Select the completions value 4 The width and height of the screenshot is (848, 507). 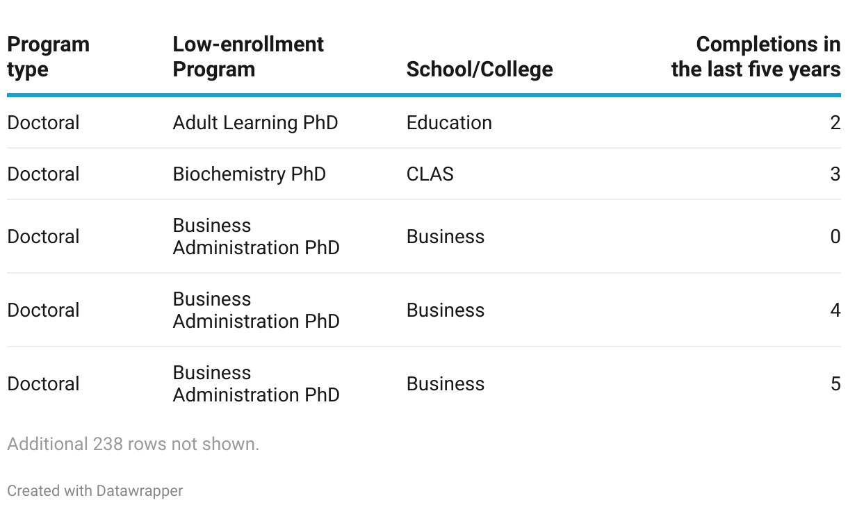[835, 310]
